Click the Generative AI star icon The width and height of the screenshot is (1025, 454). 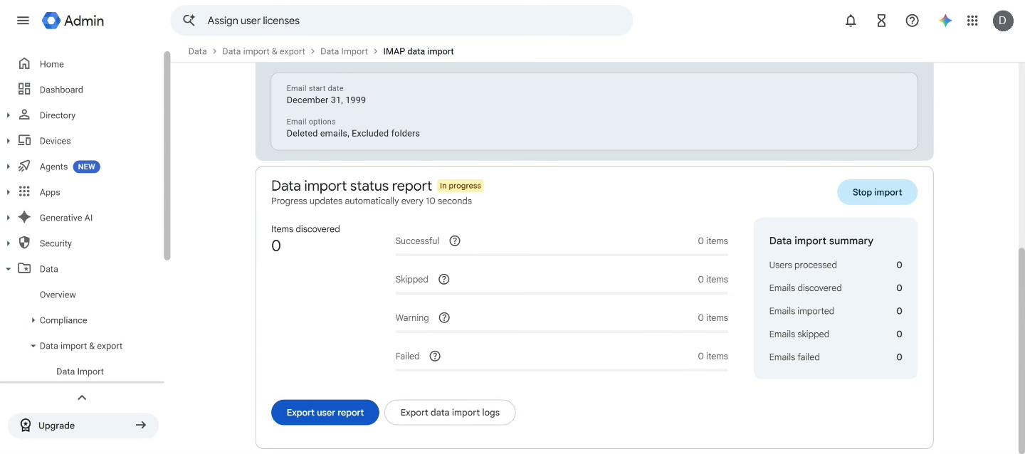(x=24, y=217)
